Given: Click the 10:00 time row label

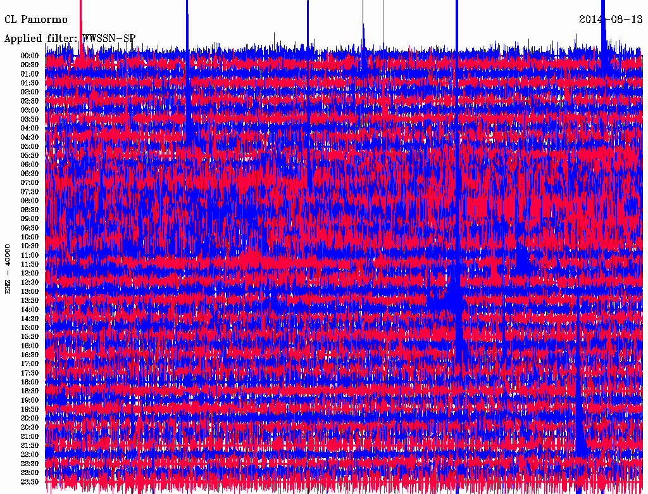Looking at the screenshot, I should click(30, 237).
